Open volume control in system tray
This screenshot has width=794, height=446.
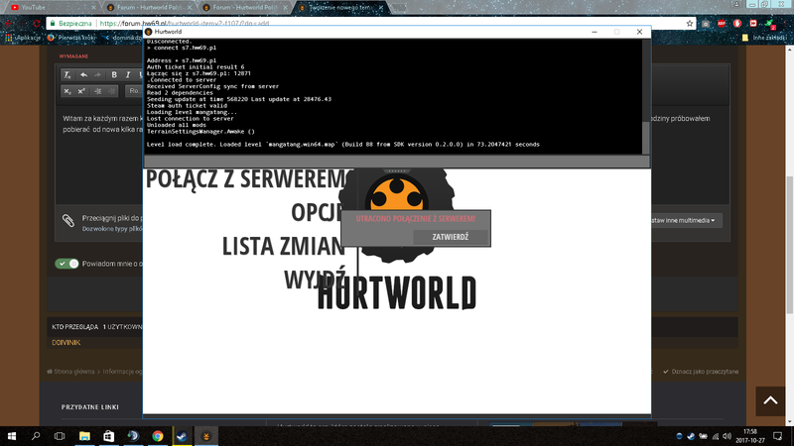[x=727, y=436]
